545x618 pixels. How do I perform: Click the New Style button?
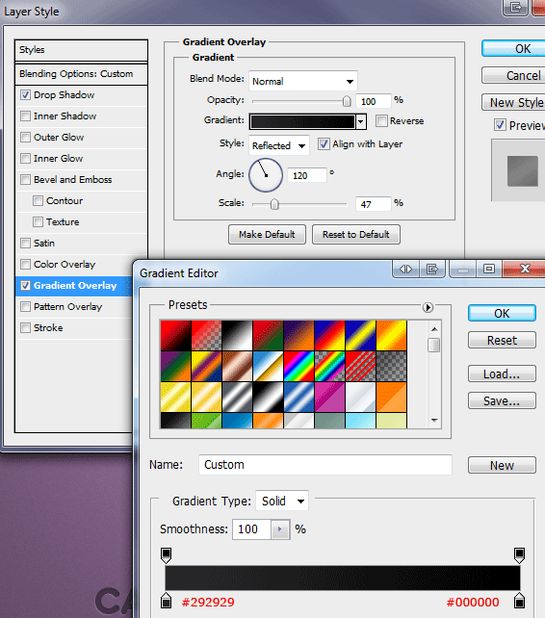coord(513,102)
